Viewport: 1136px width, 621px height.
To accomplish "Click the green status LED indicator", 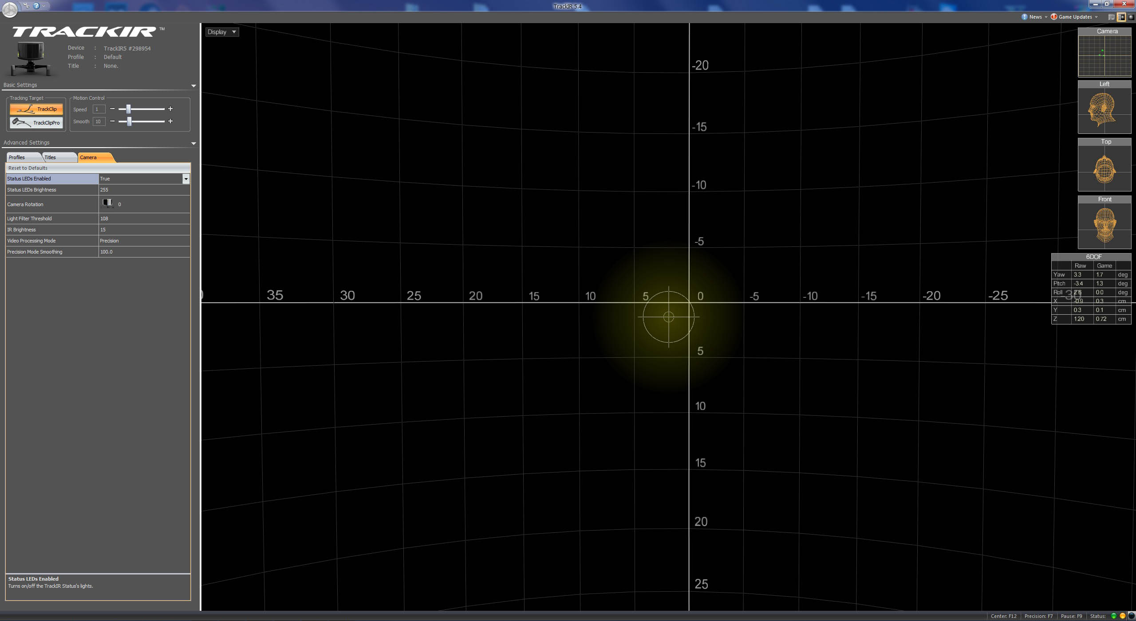I will pos(1113,616).
